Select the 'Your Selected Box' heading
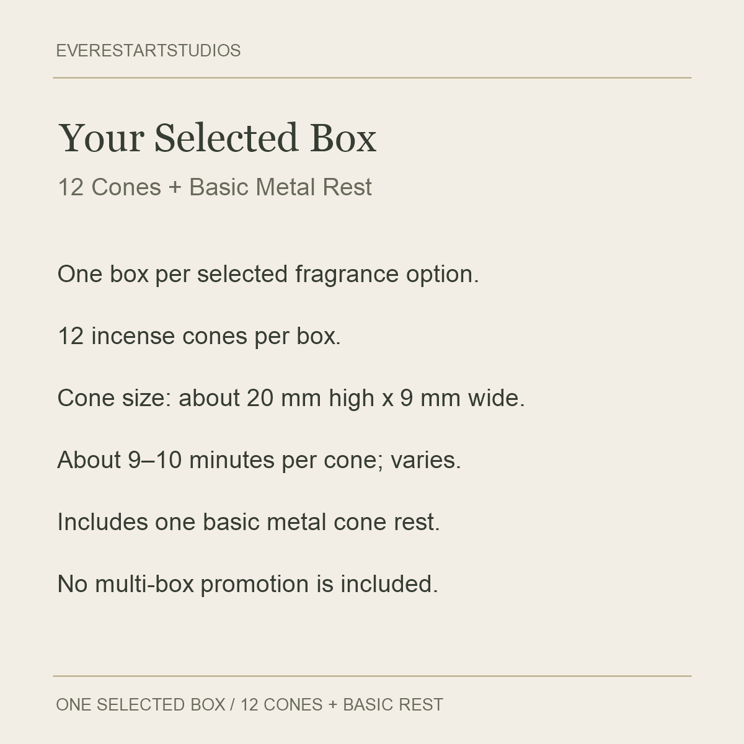This screenshot has width=744, height=744. click(218, 138)
